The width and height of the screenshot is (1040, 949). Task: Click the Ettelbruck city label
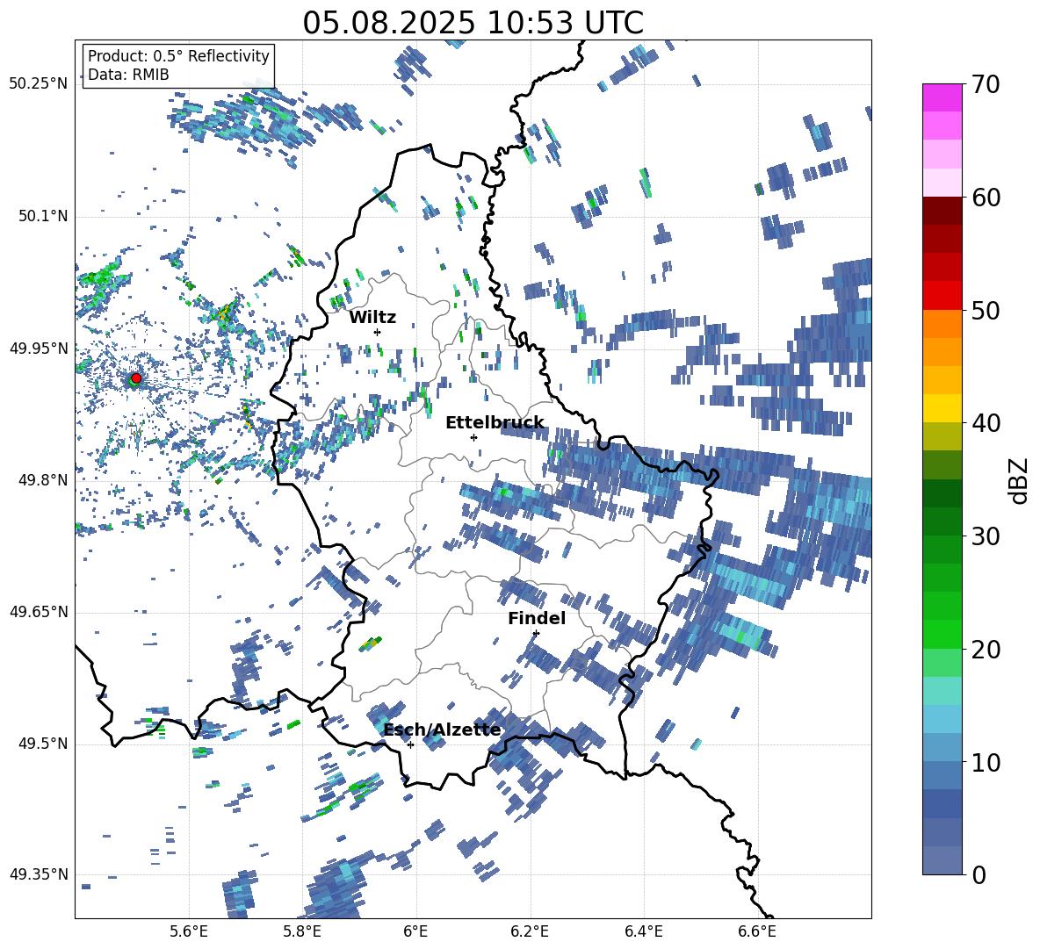coord(495,423)
